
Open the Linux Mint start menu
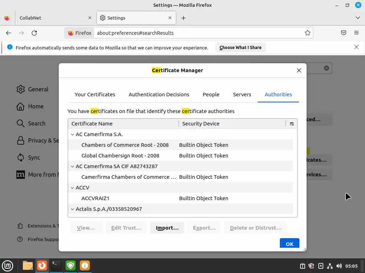[x=7, y=266]
